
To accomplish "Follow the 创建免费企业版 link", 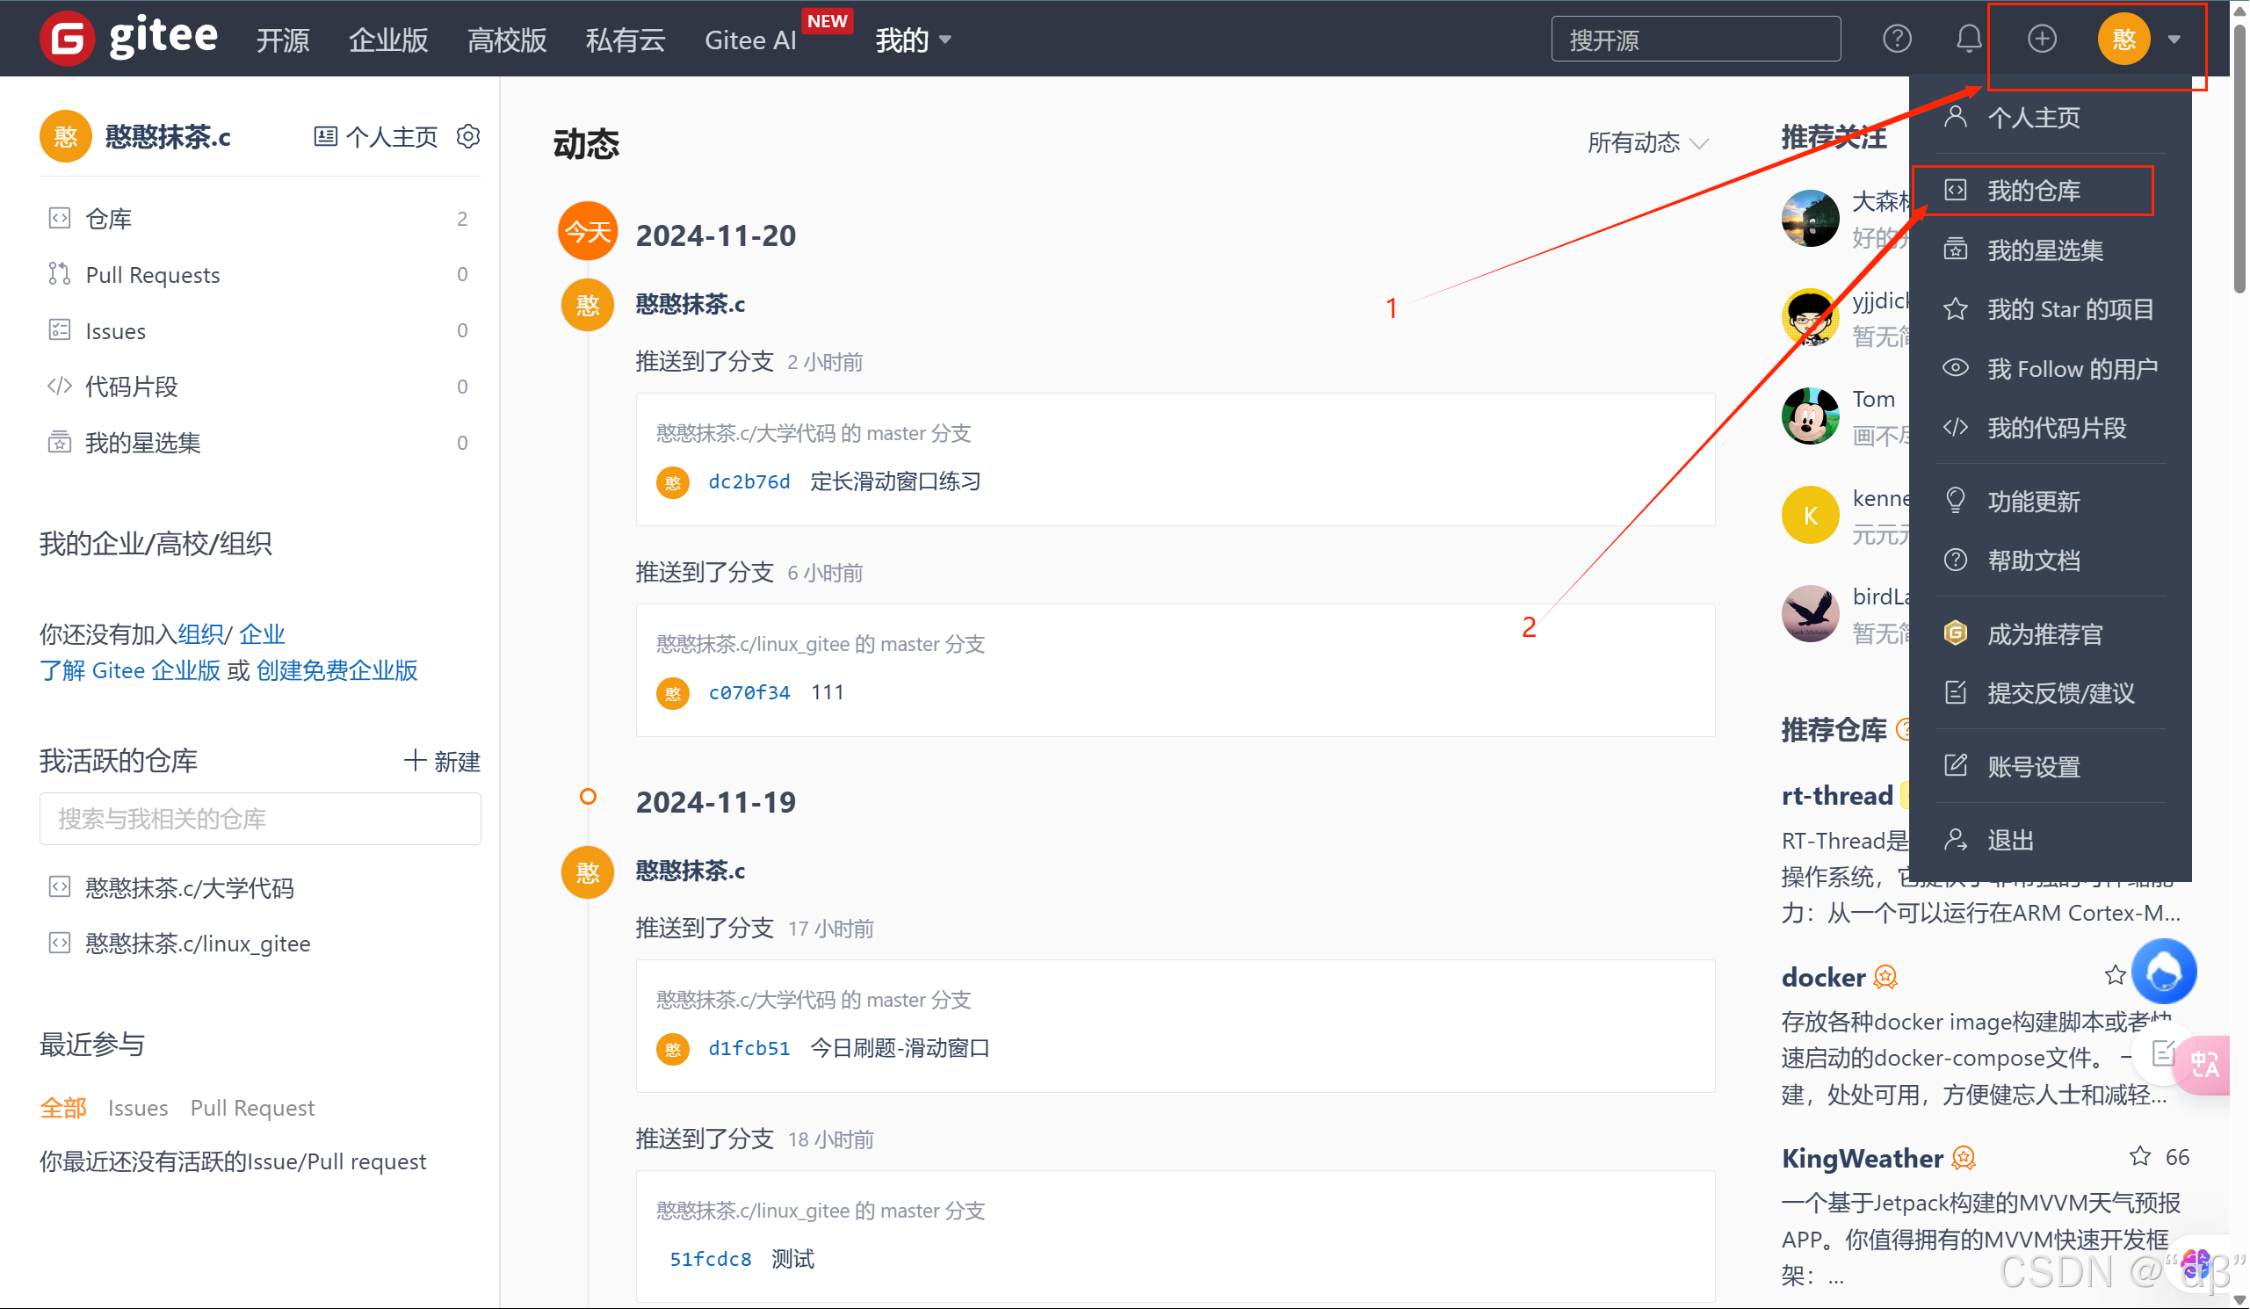I will pyautogui.click(x=336, y=669).
